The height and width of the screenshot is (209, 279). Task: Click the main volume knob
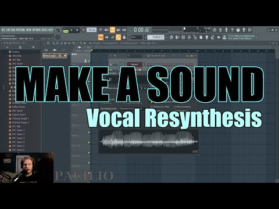[58, 30]
